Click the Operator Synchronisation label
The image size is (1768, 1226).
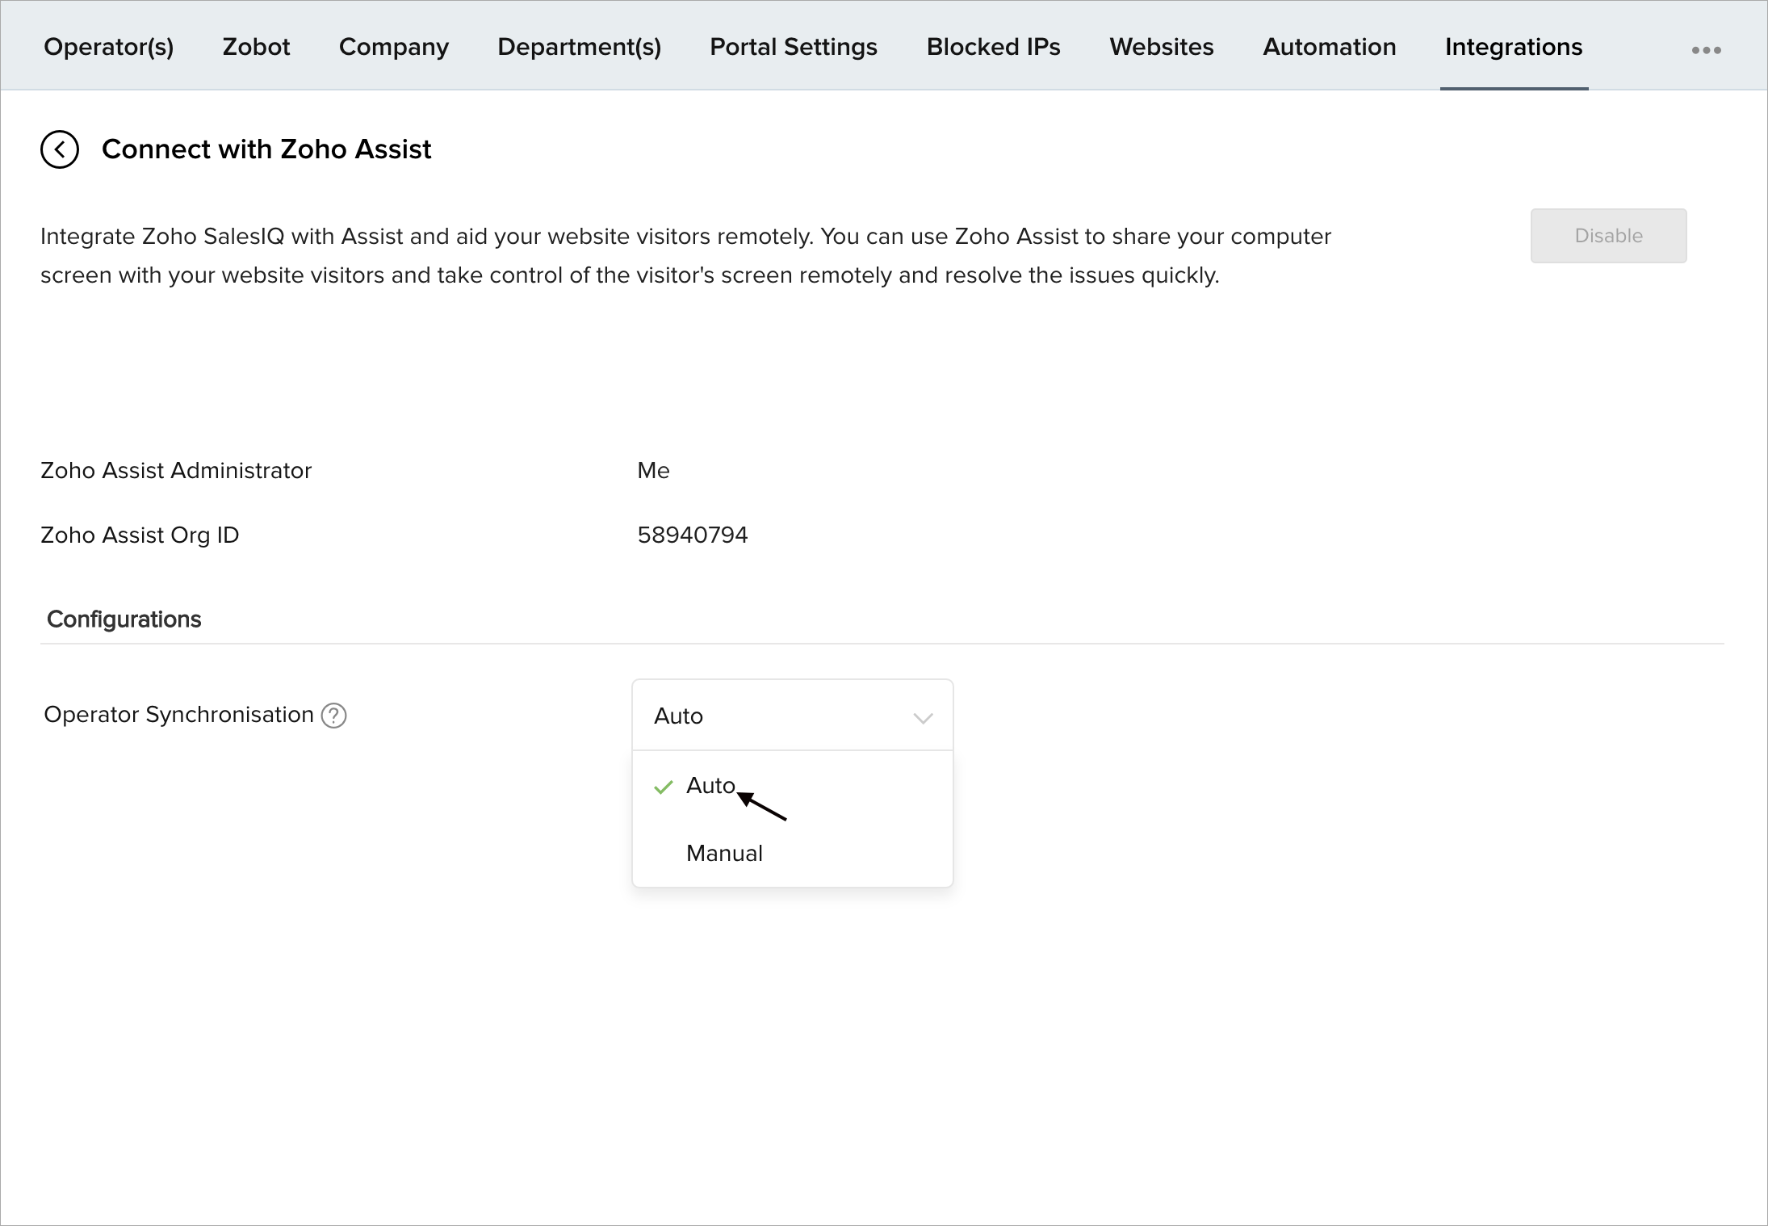pos(178,715)
